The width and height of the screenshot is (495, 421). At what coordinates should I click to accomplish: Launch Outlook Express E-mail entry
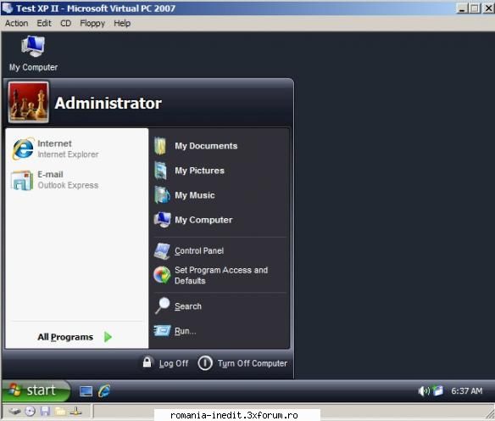54,180
